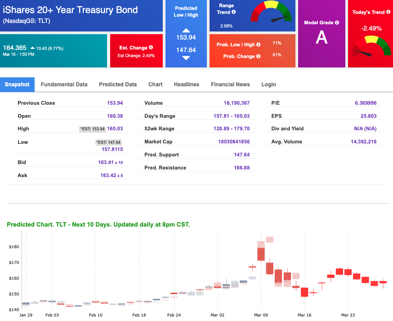This screenshot has height=321, width=393.
Task: Click the Login link
Action: click(269, 85)
